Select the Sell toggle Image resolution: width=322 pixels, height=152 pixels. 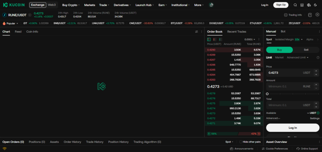tap(306, 50)
